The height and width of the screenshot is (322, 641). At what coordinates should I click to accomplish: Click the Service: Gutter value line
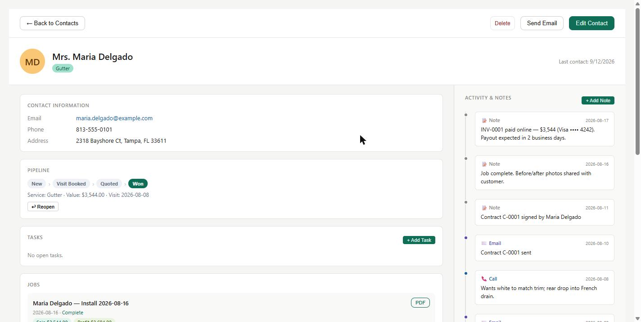pos(88,195)
